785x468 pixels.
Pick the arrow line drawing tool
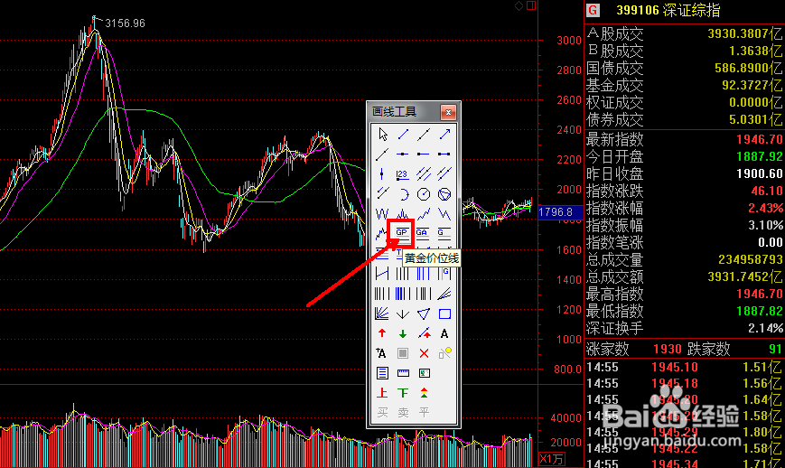[444, 134]
